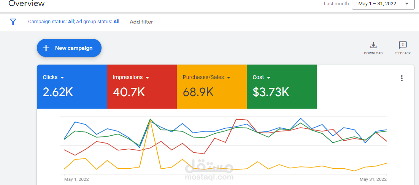Screen dimensions: 419x185
Task: Click the yellow line peak in chart
Action: tap(151, 121)
